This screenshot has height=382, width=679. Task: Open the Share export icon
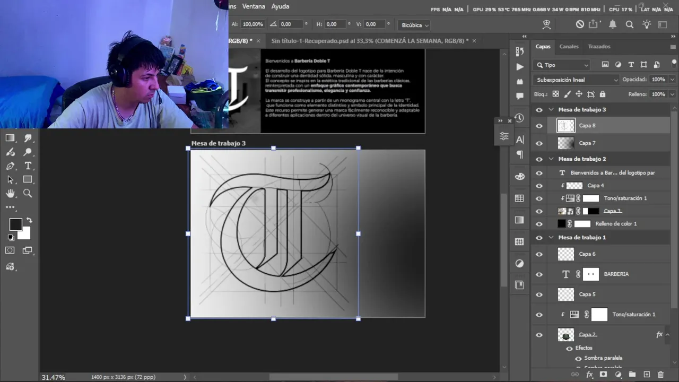594,24
